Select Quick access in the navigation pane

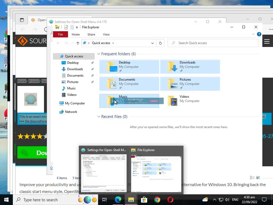(x=74, y=56)
